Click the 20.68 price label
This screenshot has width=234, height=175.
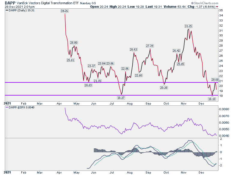[x=215, y=80]
